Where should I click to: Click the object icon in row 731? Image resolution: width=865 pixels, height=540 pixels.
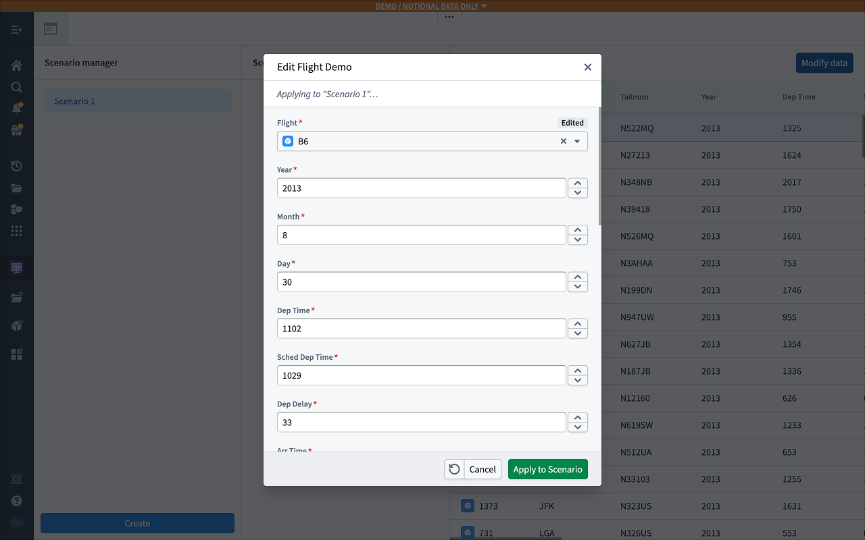(x=467, y=533)
